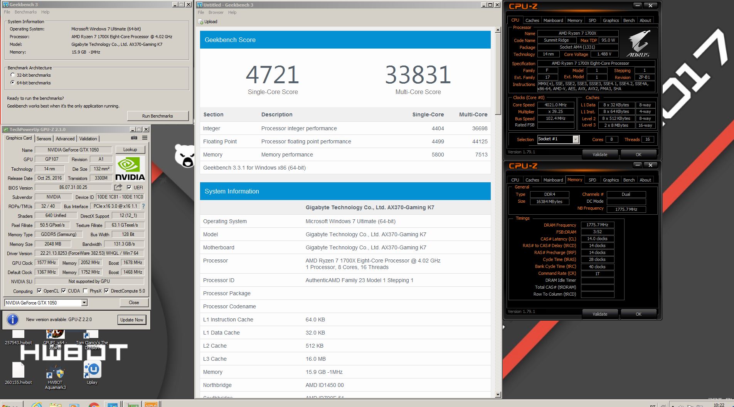The width and height of the screenshot is (734, 407).
Task: Open SPD tab in upper CPU-Z window
Action: (x=593, y=20)
